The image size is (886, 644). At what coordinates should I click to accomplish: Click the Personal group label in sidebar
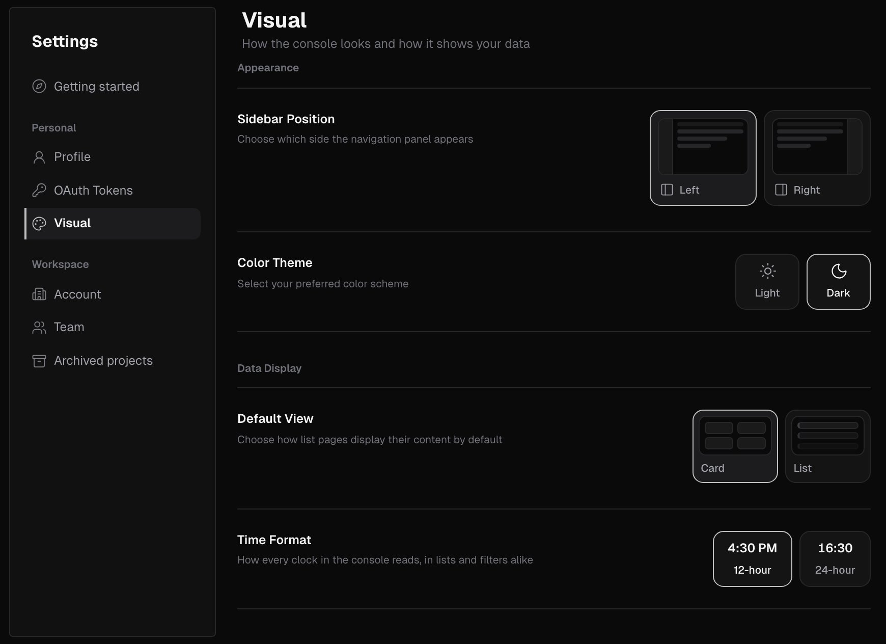tap(54, 128)
